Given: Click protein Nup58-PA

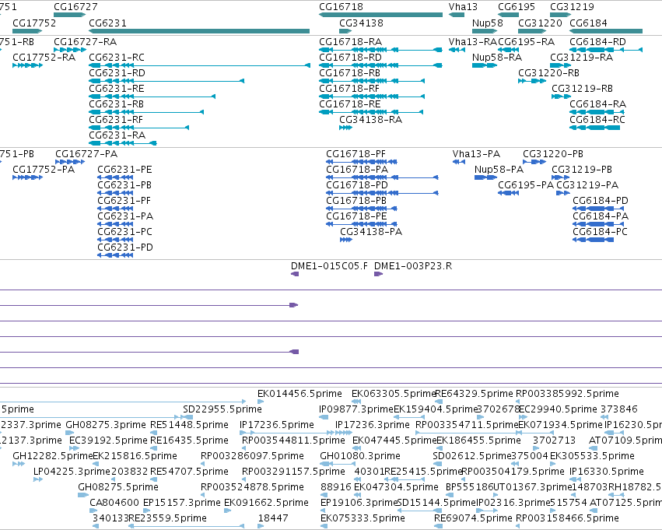Looking at the screenshot, I should click(485, 177).
